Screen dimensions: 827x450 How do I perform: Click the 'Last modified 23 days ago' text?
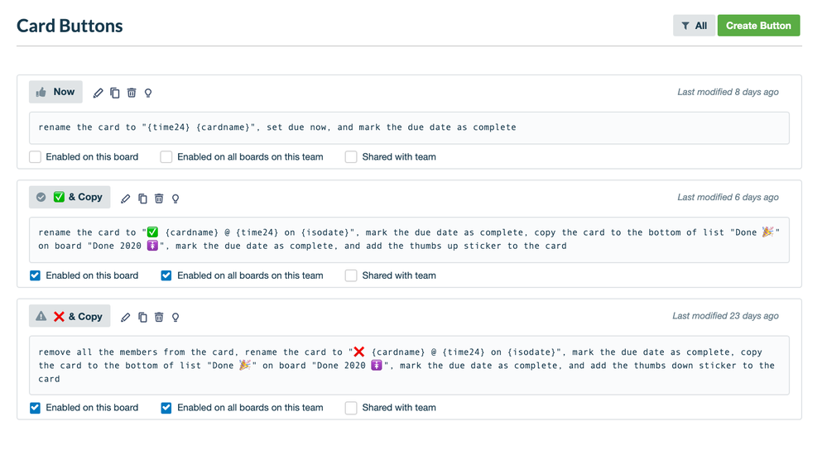[725, 316]
